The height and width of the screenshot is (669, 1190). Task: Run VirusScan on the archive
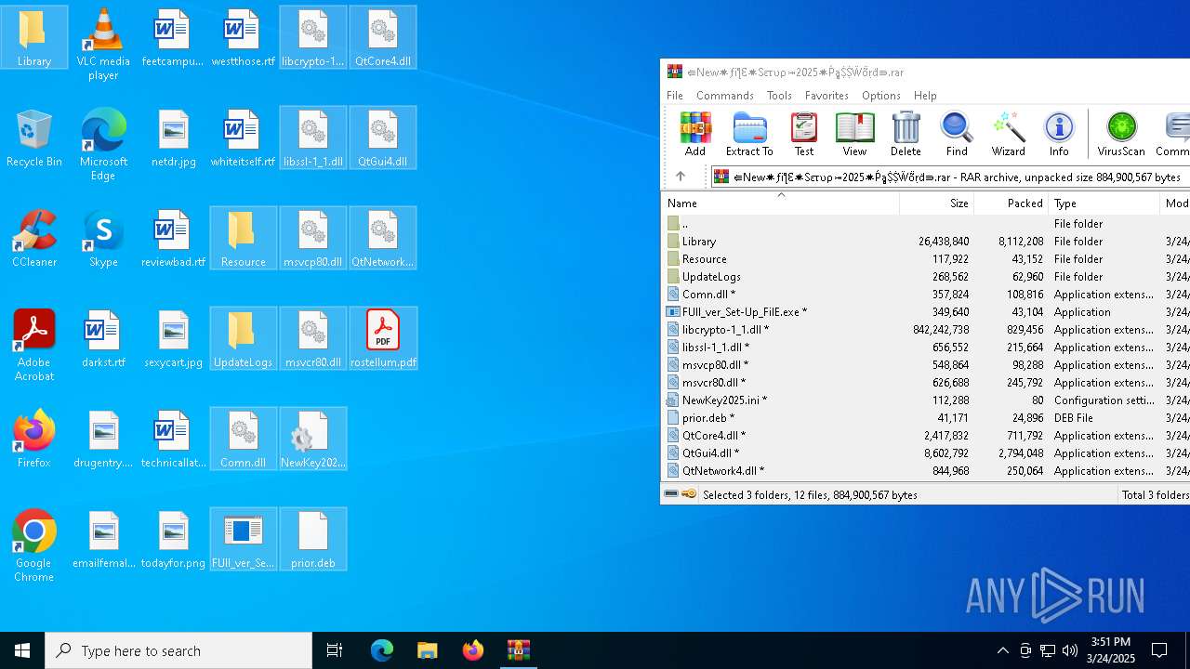coord(1121,134)
